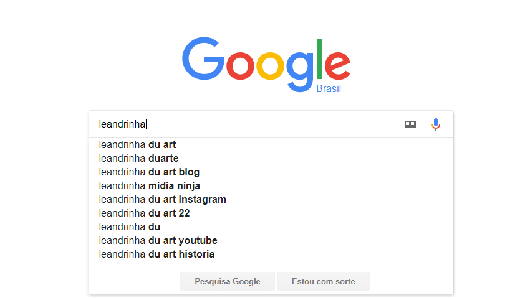Pick the short "leandrinha du" suggestion
This screenshot has height=298, width=520.
click(130, 227)
